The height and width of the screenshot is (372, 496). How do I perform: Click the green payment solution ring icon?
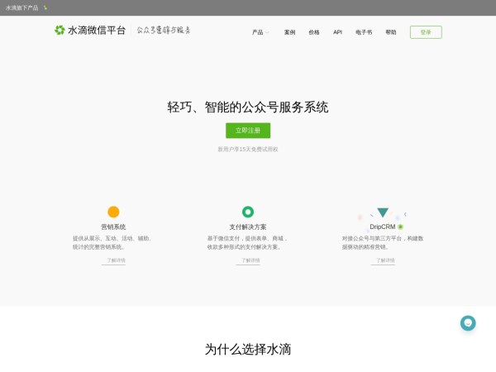click(x=248, y=212)
